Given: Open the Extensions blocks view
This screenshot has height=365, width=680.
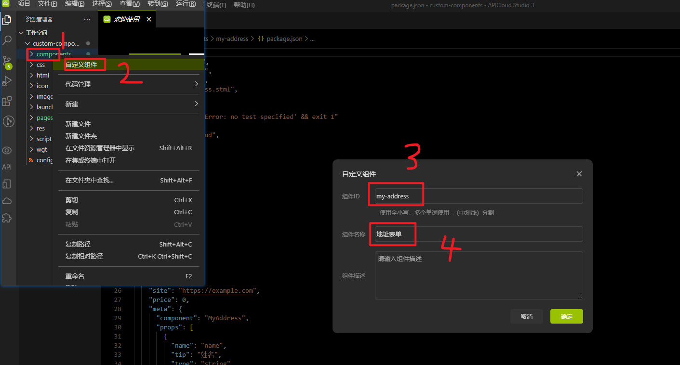Looking at the screenshot, I should [x=7, y=101].
